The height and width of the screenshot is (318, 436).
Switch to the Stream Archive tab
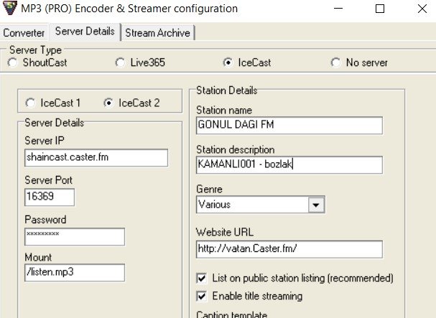158,33
